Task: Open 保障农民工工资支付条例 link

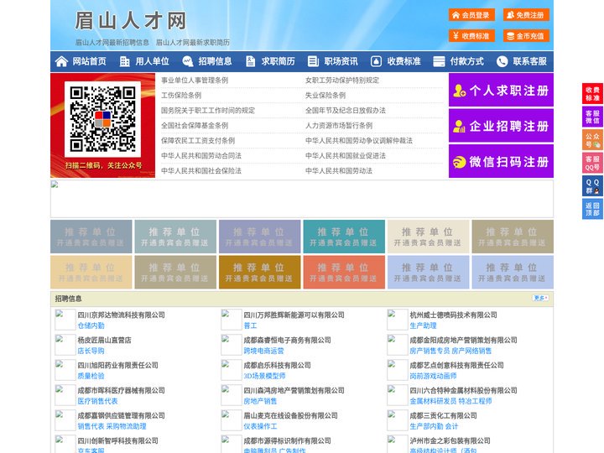Action: click(x=198, y=141)
